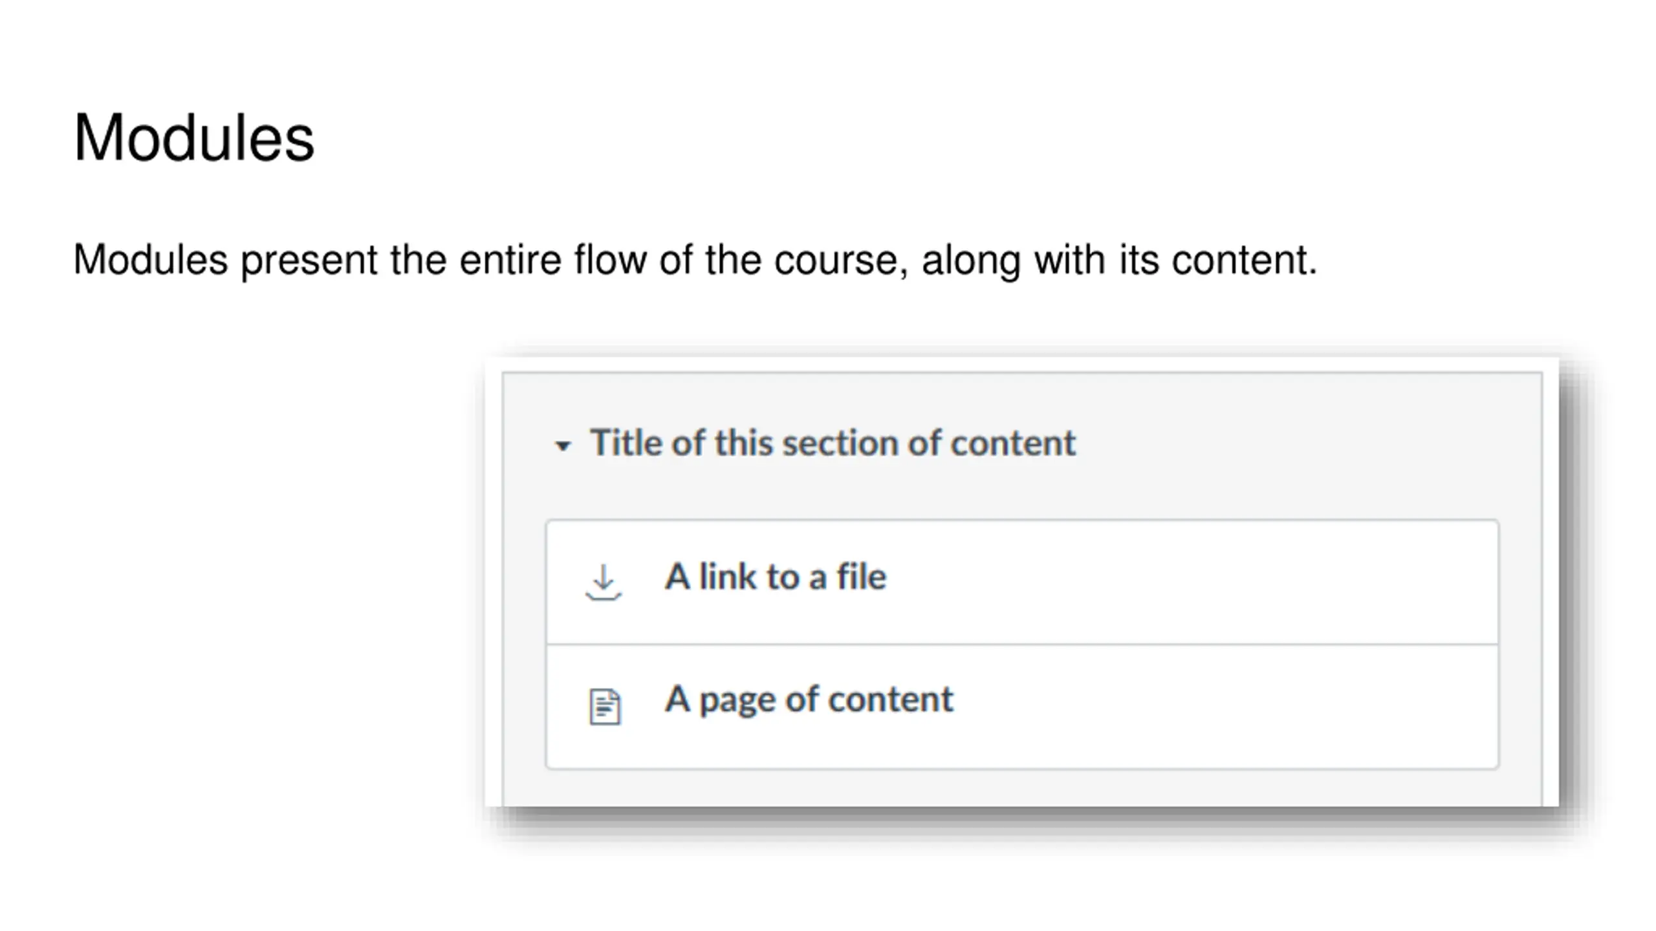Click the page document icon
1656x931 pixels.
tap(605, 707)
